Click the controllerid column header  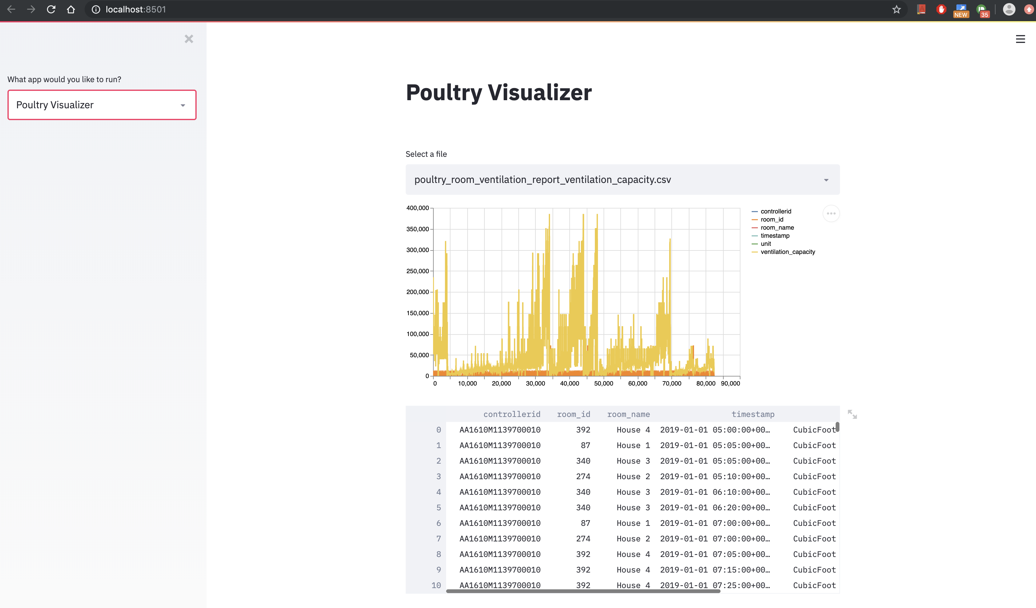[511, 414]
